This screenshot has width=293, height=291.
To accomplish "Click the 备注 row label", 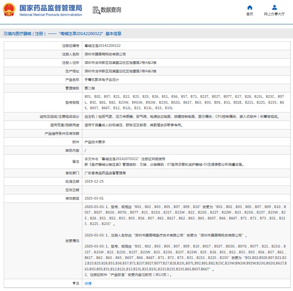I will pos(76,162).
